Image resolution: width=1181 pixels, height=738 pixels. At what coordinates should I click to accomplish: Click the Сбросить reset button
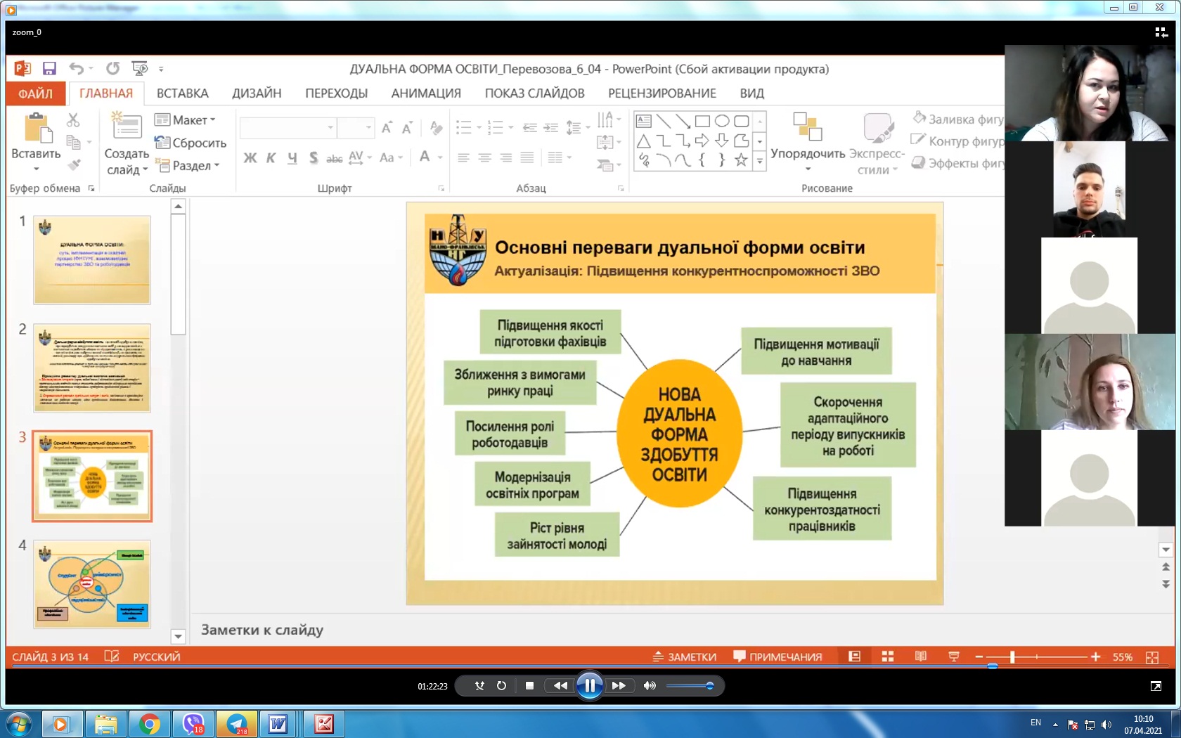tap(191, 143)
